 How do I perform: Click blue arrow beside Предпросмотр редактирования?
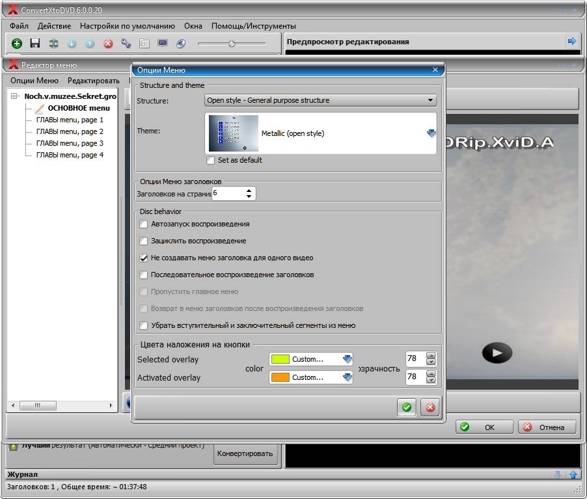pyautogui.click(x=571, y=41)
